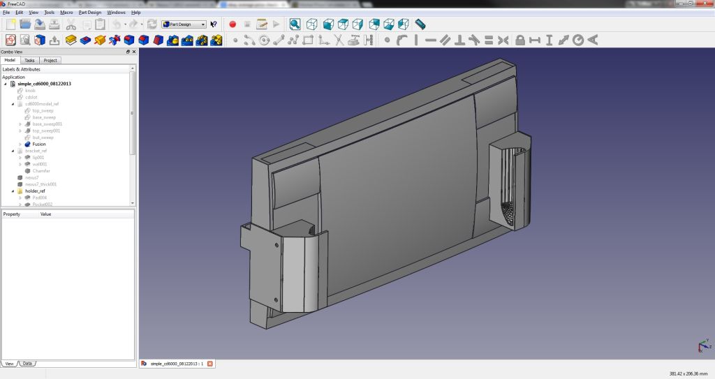Click the parallel constraint icon
This screenshot has height=379, width=715.
[x=445, y=40]
